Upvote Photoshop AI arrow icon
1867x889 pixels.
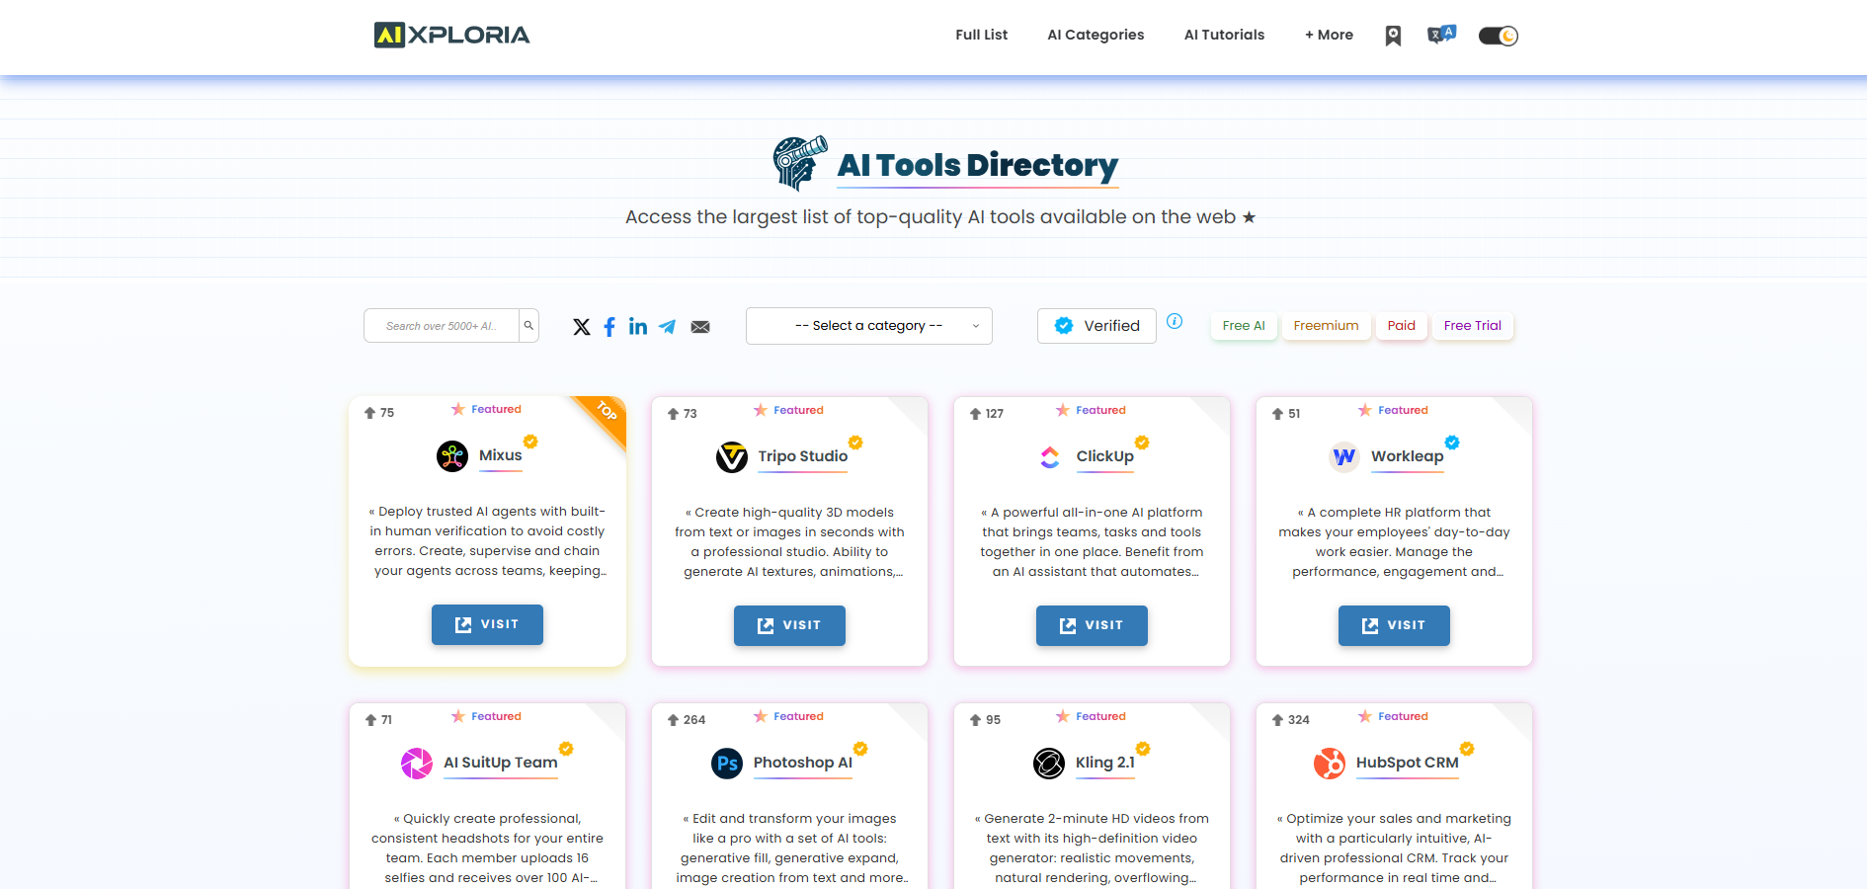coord(673,720)
